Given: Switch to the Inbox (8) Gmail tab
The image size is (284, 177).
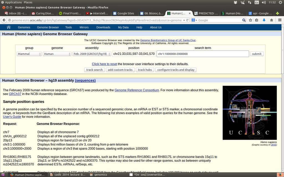Looking at the screenshot, I should 16,13.
